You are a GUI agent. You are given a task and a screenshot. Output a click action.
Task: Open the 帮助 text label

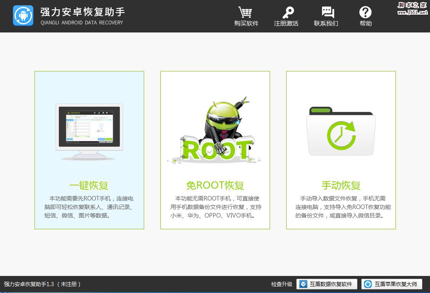click(x=365, y=24)
